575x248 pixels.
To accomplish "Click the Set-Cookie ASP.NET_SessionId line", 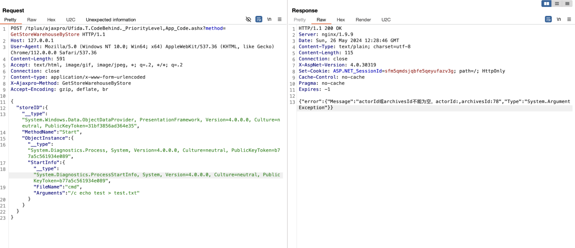I will point(402,71).
